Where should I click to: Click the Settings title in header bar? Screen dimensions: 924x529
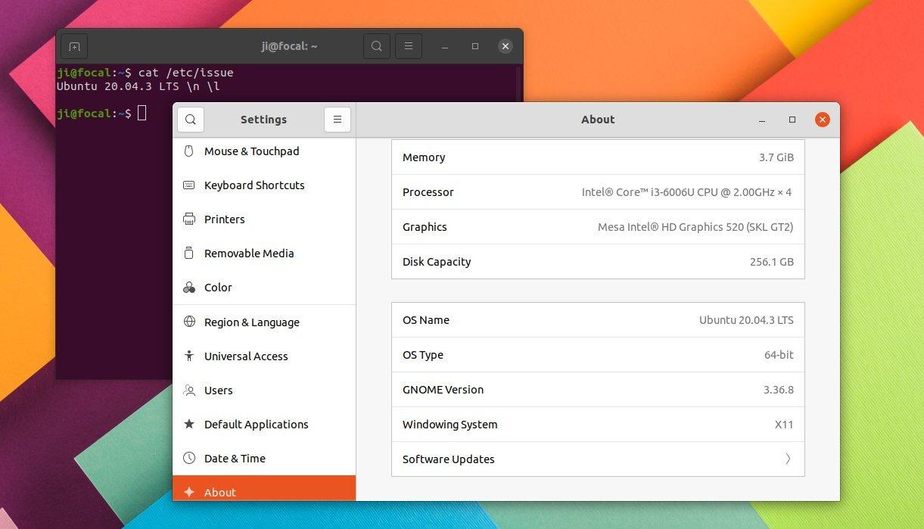tap(263, 120)
